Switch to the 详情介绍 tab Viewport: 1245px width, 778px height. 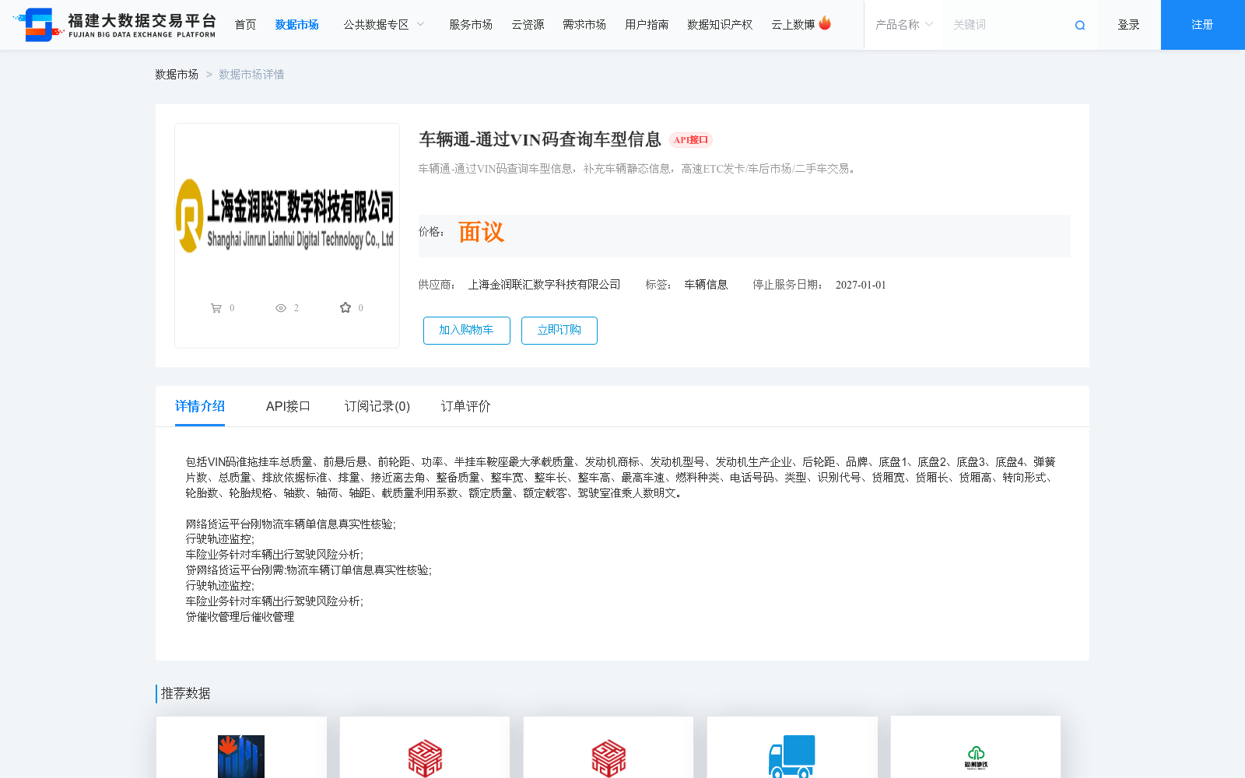[x=200, y=406]
